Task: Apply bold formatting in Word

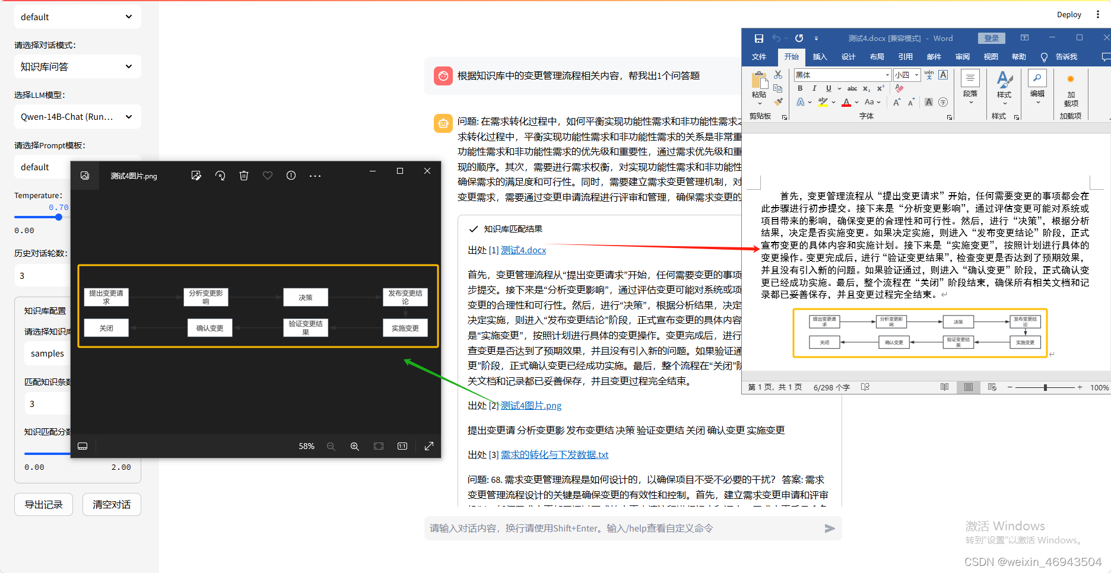Action: pyautogui.click(x=800, y=88)
